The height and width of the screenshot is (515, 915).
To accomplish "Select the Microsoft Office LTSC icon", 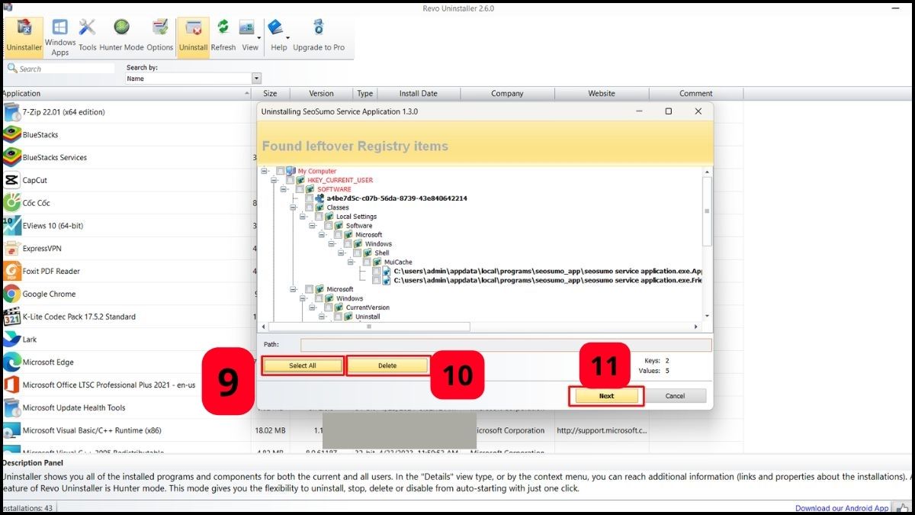I will click(11, 385).
